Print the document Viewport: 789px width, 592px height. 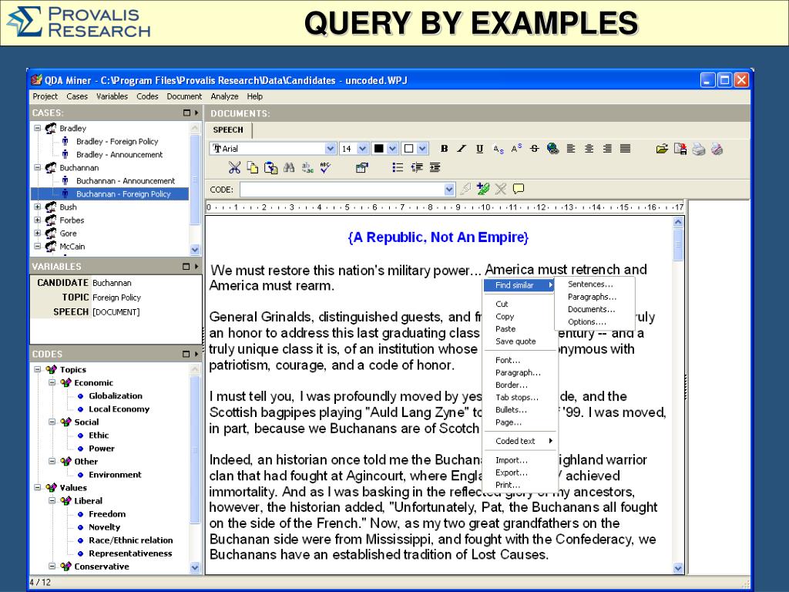[698, 149]
